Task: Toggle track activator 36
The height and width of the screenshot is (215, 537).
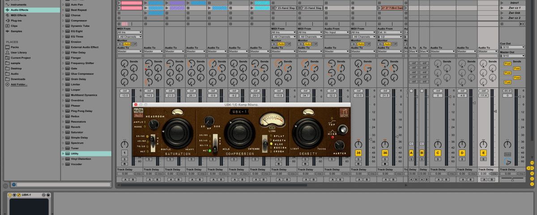Action: click(x=384, y=153)
